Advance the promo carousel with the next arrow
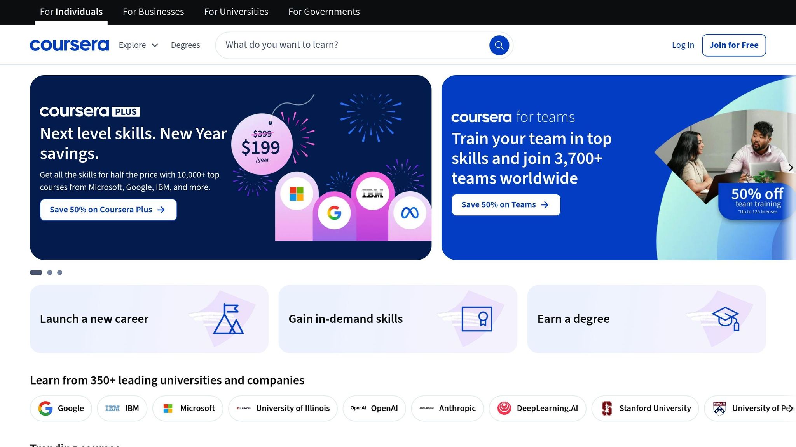 (x=791, y=167)
